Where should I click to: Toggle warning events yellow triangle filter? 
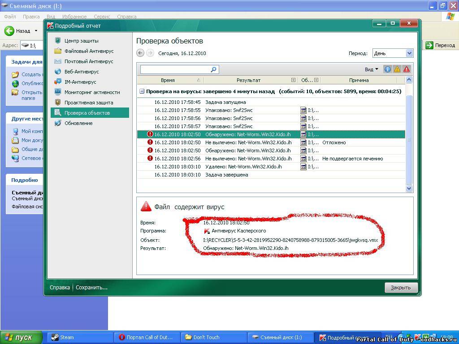click(397, 69)
